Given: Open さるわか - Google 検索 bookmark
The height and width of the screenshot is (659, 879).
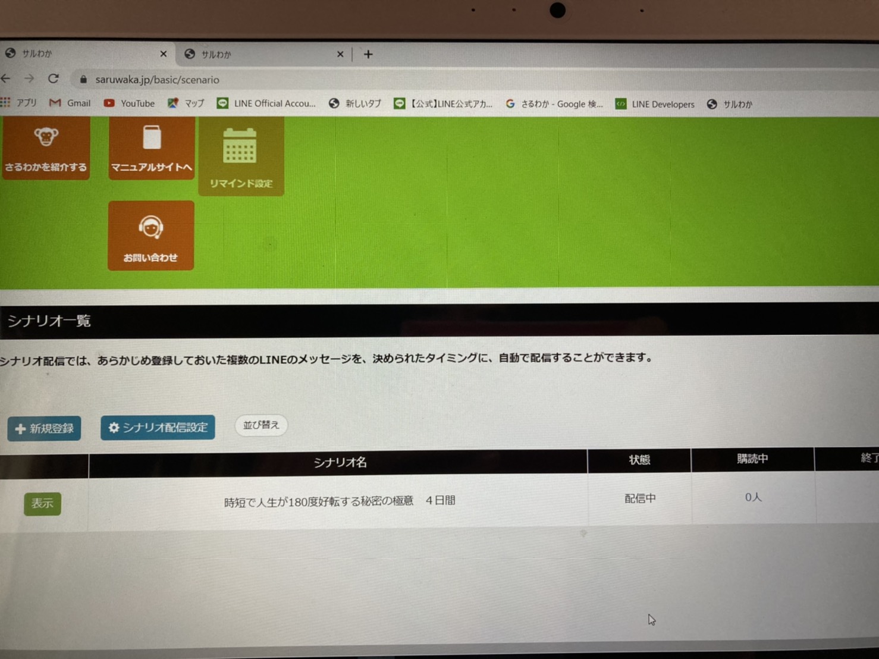Looking at the screenshot, I should pos(554,104).
